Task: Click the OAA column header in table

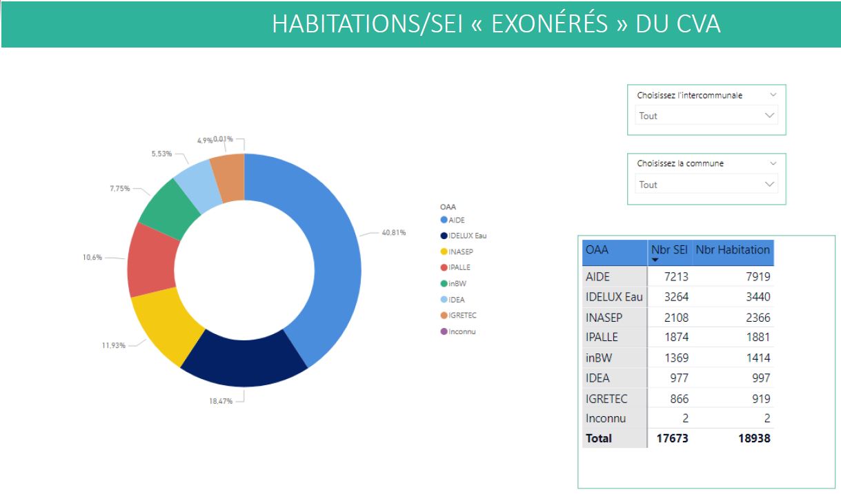Action: tap(614, 251)
